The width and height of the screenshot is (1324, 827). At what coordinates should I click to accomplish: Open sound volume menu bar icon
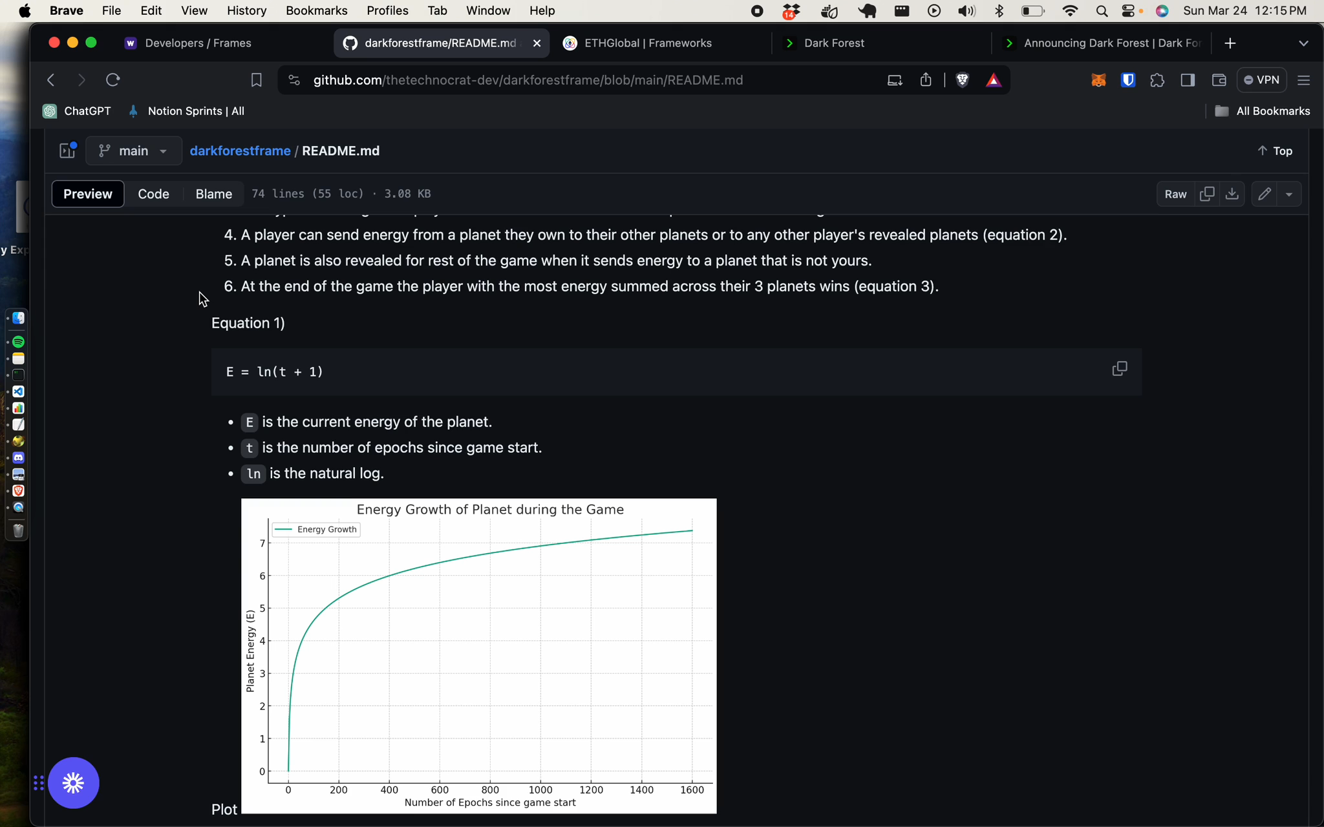click(x=966, y=10)
